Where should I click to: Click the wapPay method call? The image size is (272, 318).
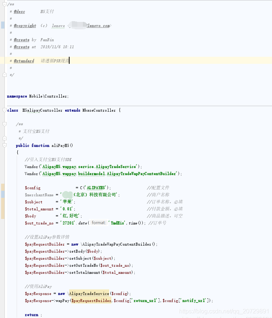(x=63, y=301)
